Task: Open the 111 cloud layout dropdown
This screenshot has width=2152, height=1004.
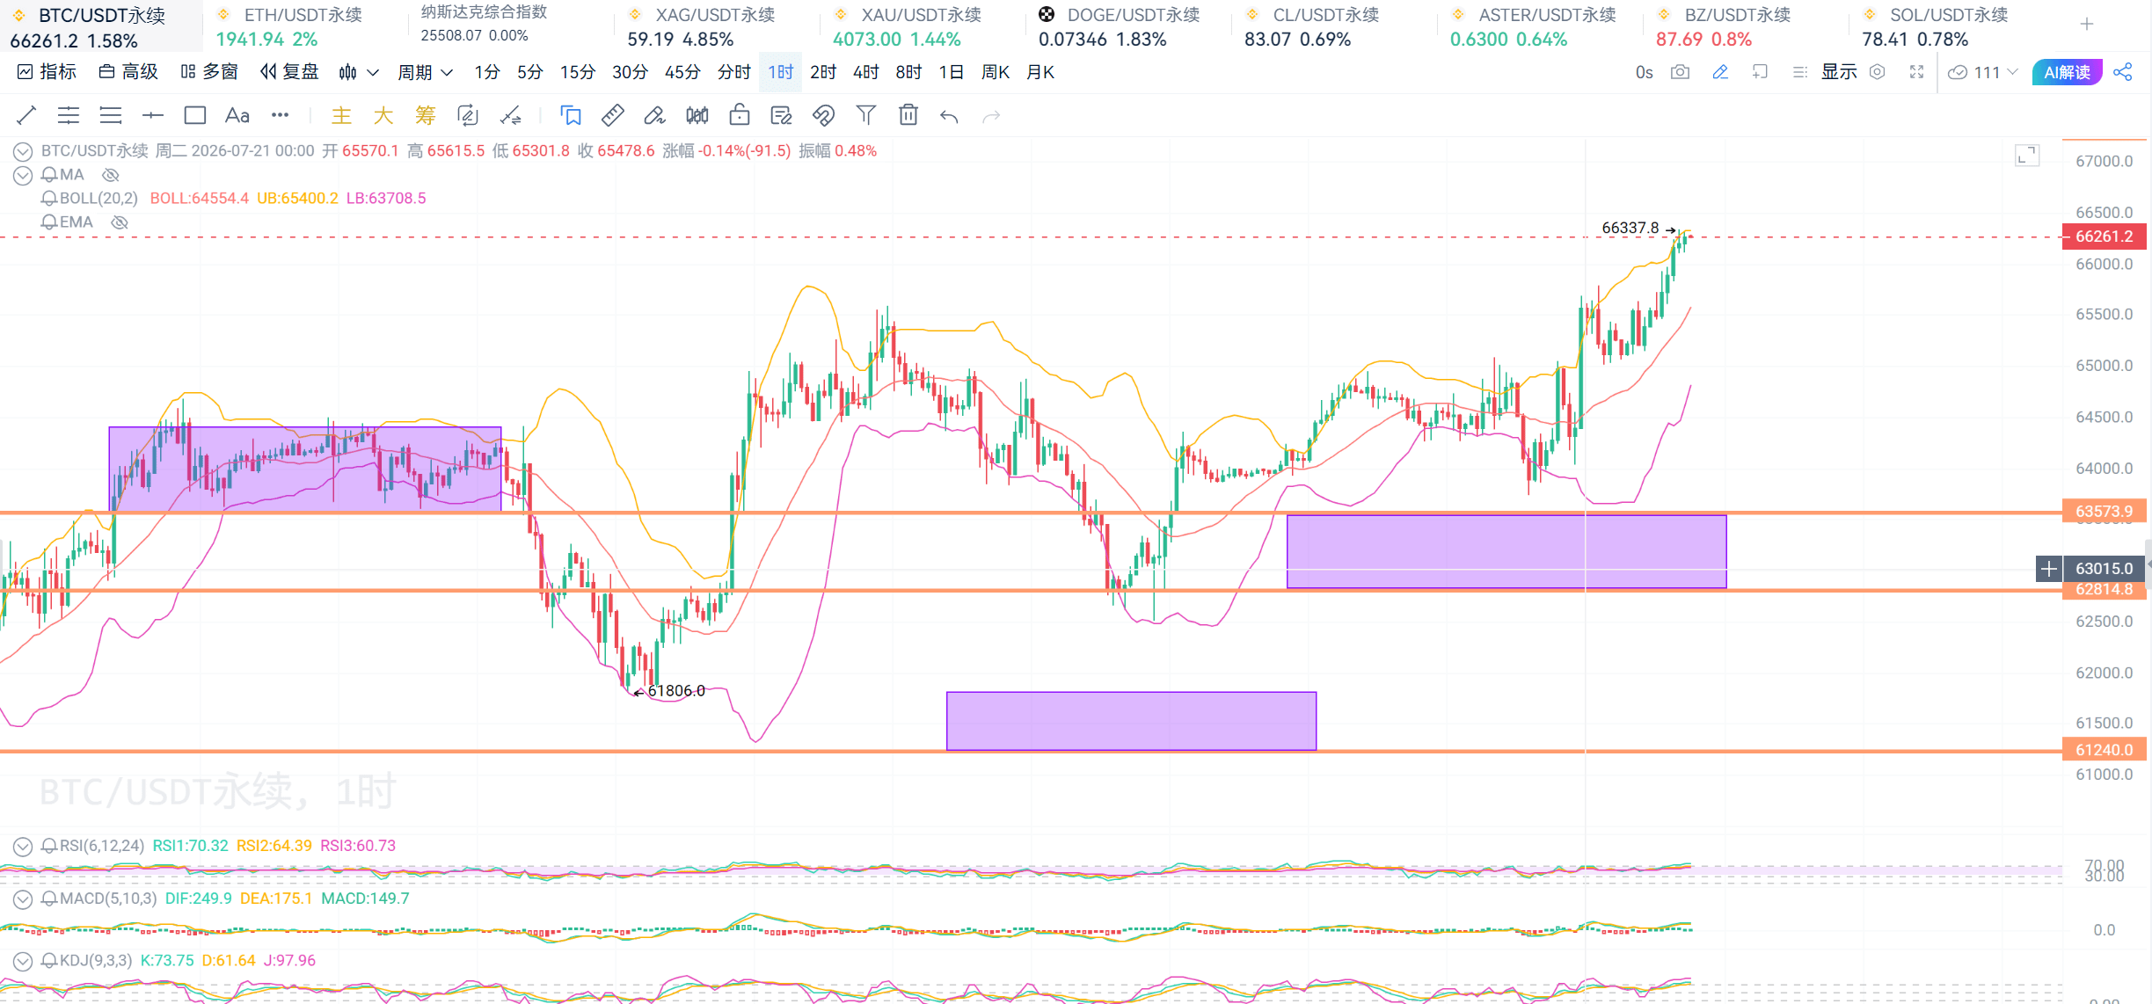Action: [x=1983, y=72]
